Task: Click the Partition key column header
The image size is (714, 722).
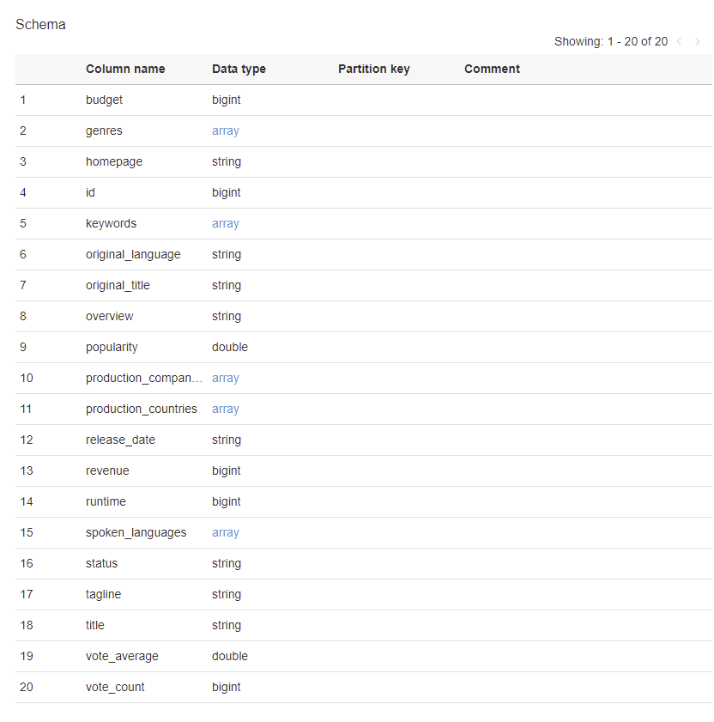Action: pyautogui.click(x=373, y=69)
